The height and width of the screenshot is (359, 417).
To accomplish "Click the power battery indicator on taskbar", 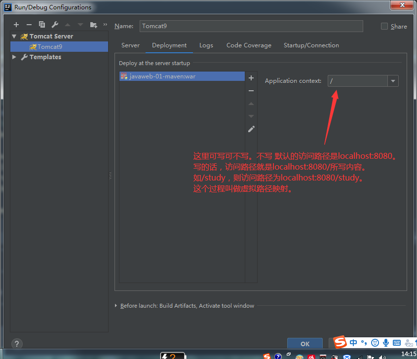I will [172, 356].
